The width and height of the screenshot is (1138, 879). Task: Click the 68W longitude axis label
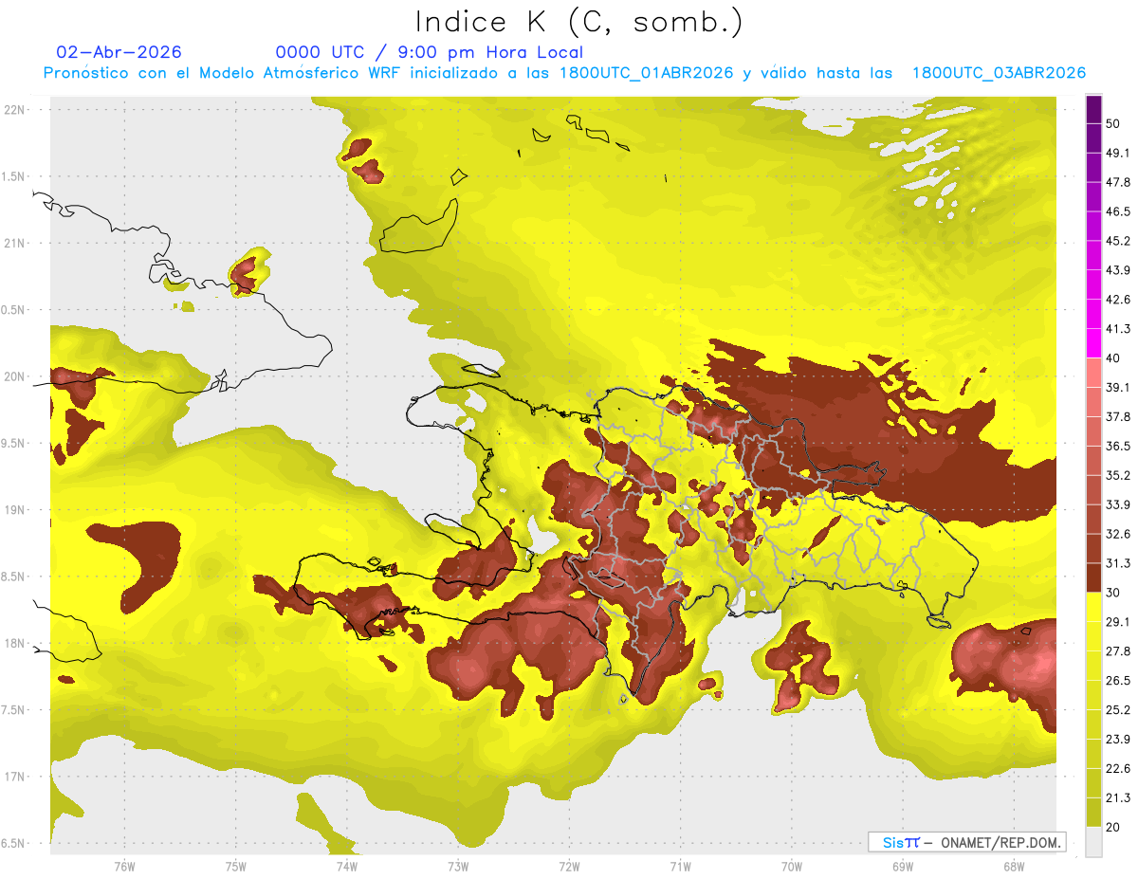pyautogui.click(x=1013, y=866)
